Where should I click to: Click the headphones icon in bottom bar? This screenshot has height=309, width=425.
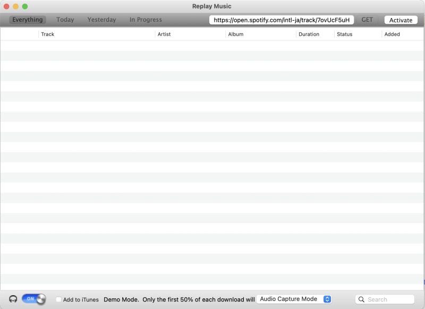point(13,299)
